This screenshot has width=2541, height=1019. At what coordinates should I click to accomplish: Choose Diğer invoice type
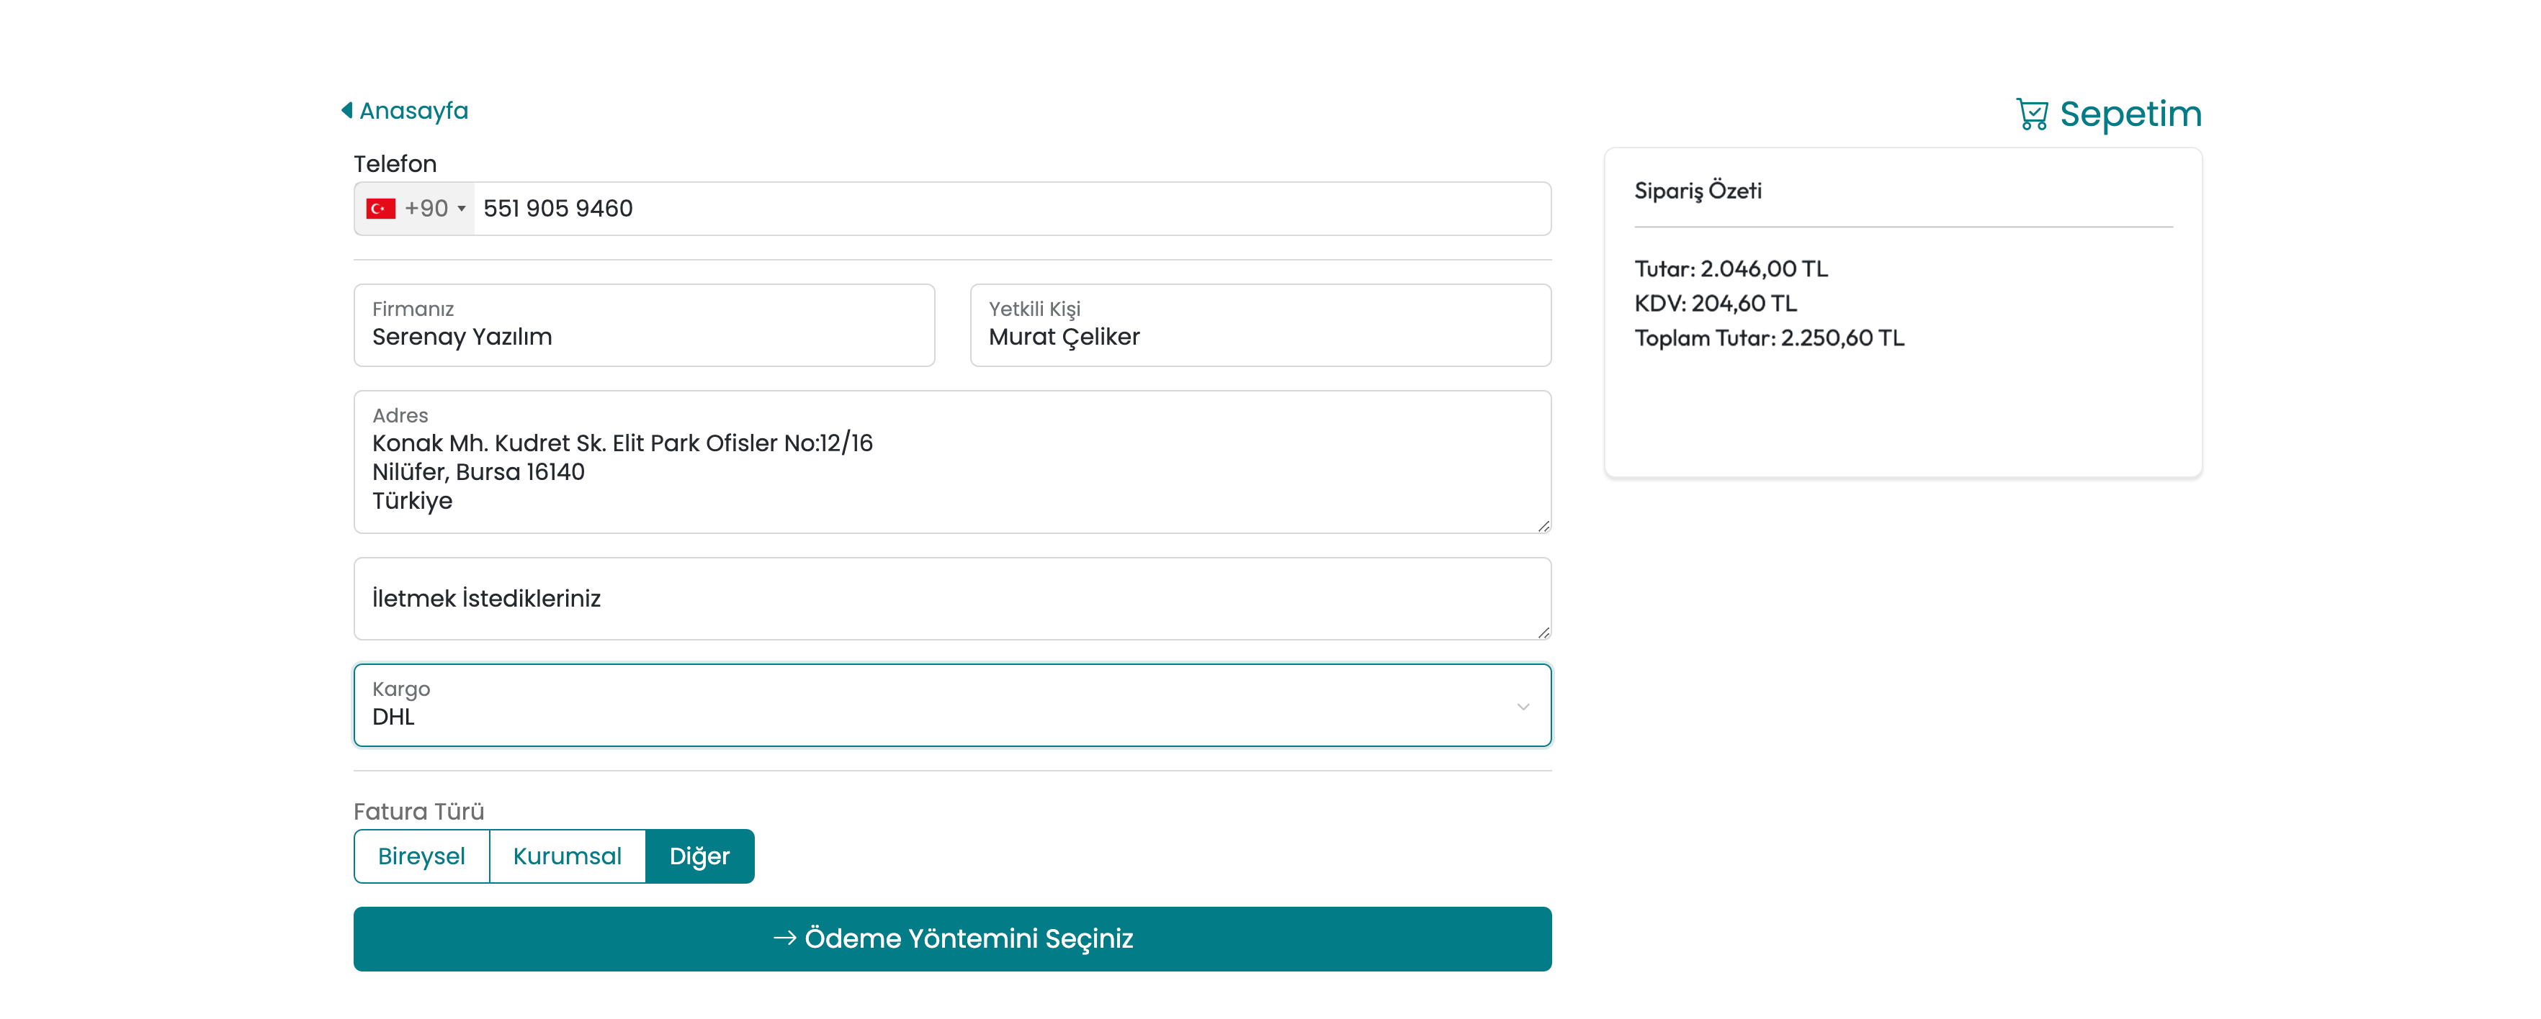click(699, 856)
